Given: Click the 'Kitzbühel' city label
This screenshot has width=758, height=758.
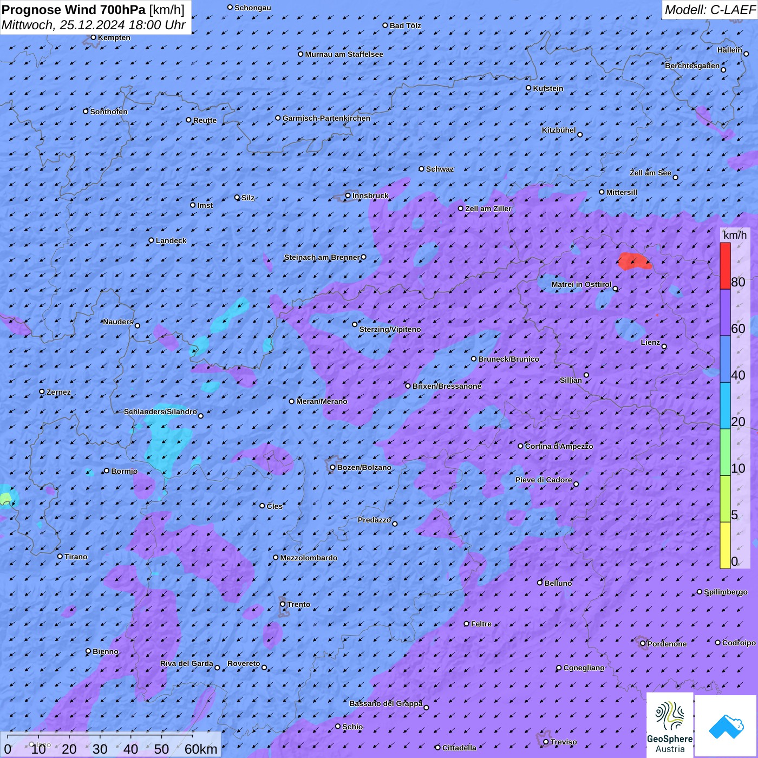Looking at the screenshot, I should pos(559,130).
